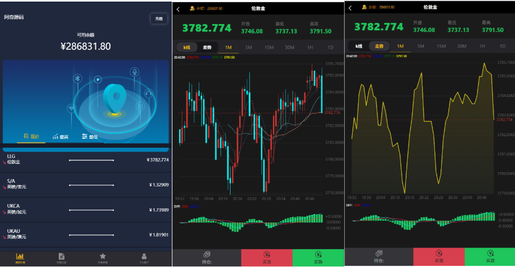Click the yellow trend line chart, right screen

click(x=423, y=128)
